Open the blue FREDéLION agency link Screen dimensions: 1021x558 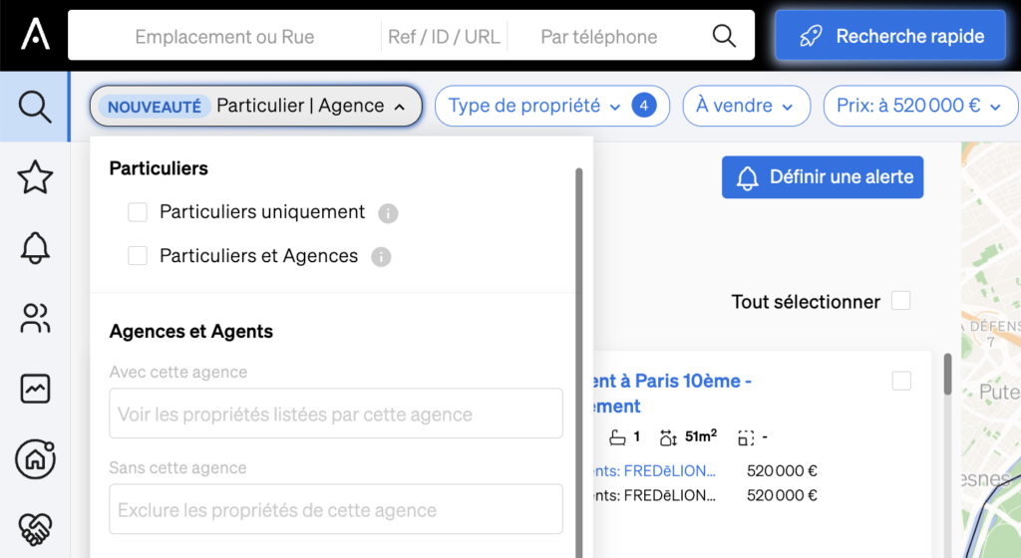(x=654, y=471)
